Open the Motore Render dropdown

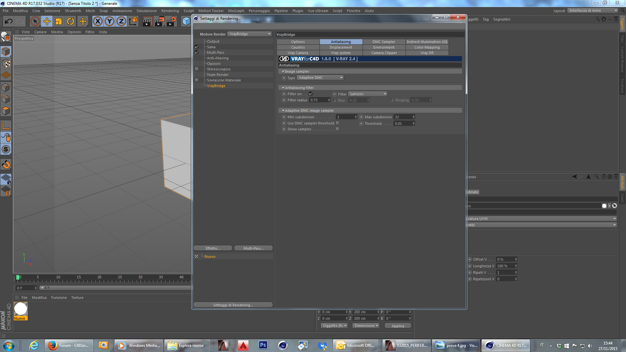tap(250, 34)
